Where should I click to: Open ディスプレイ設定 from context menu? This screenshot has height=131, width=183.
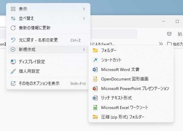tap(48, 62)
